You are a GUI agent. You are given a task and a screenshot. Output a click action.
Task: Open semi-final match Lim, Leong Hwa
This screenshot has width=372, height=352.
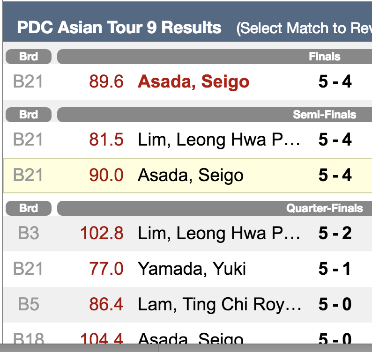tap(187, 139)
